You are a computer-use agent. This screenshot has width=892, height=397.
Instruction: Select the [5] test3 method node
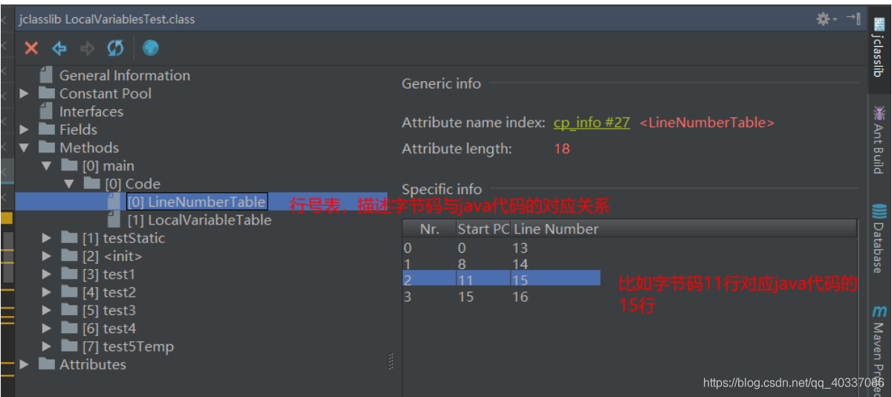tap(109, 310)
